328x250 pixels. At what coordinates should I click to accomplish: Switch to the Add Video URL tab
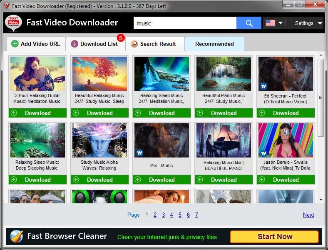click(x=36, y=44)
